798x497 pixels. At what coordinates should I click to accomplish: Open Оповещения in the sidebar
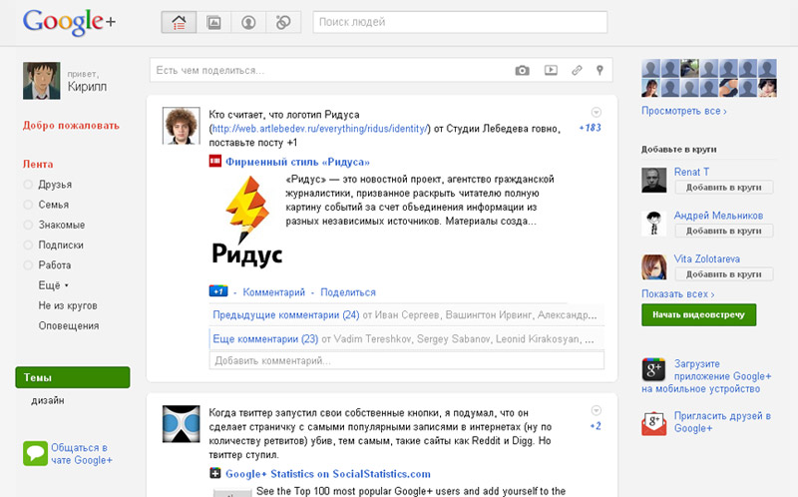pyautogui.click(x=69, y=325)
